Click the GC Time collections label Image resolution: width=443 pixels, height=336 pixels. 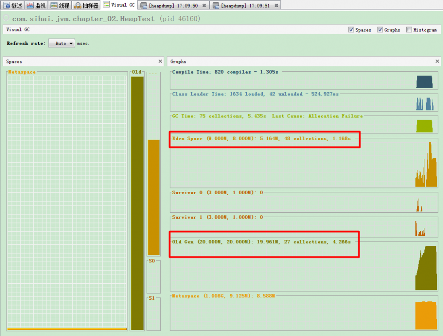point(267,116)
